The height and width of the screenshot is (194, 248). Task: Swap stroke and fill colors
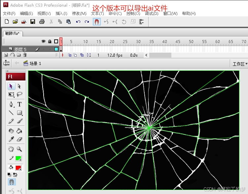click(x=15, y=175)
